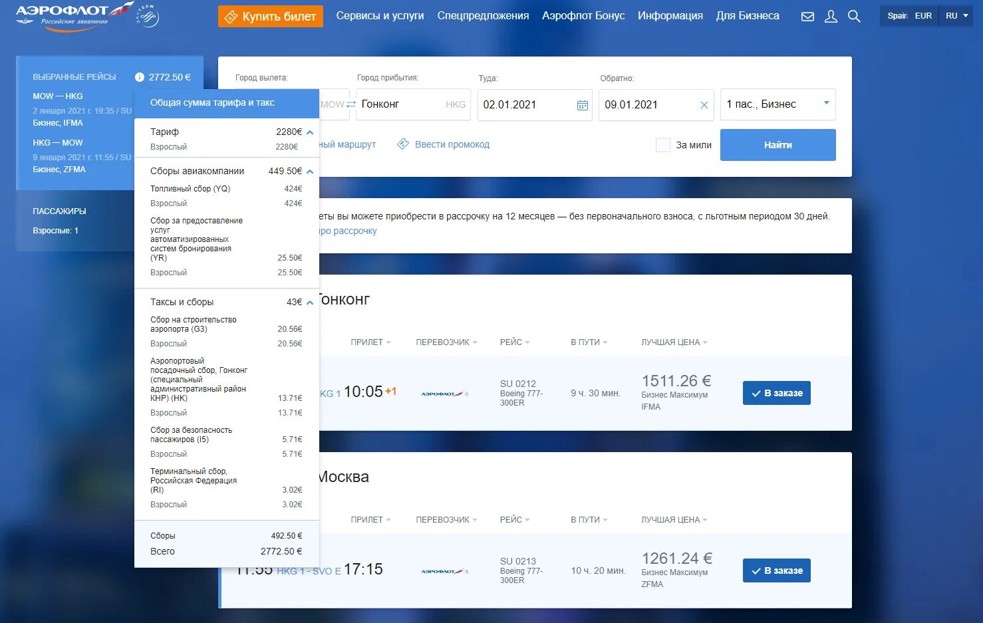
Task: Clear the return date with X icon
Action: point(704,105)
